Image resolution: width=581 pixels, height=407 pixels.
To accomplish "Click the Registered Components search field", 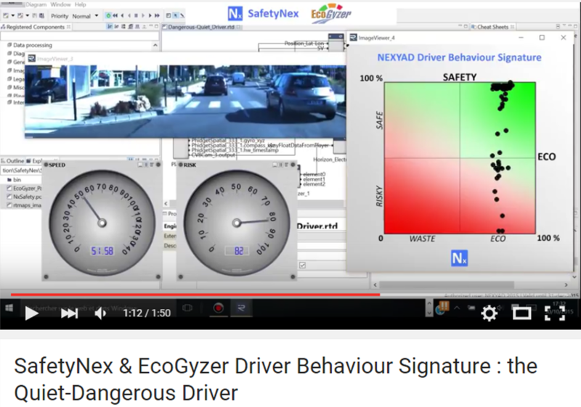I will 80,36.
